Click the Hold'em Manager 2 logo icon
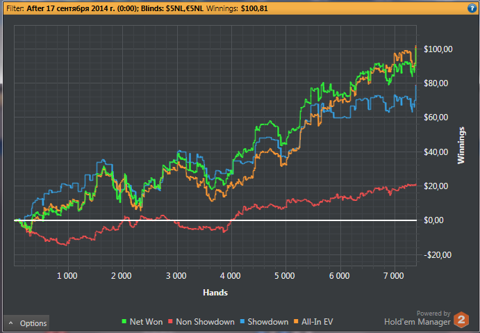 coord(461,320)
